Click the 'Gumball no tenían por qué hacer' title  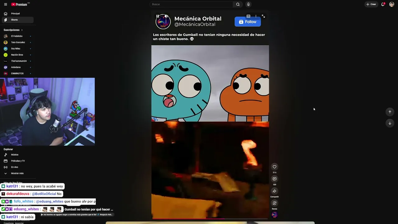(x=89, y=209)
